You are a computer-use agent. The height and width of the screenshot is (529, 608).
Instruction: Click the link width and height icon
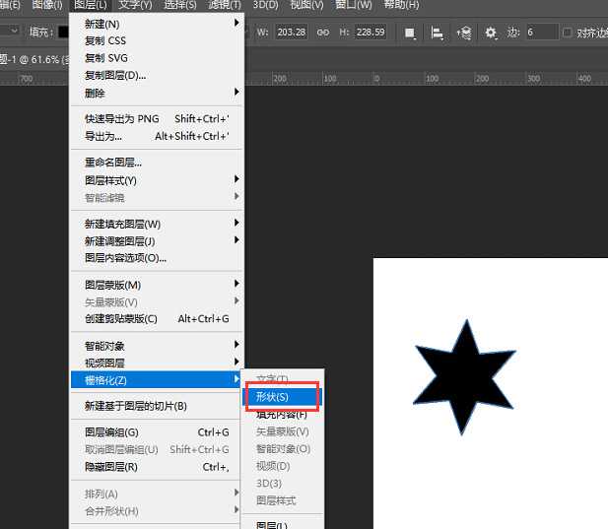[322, 33]
